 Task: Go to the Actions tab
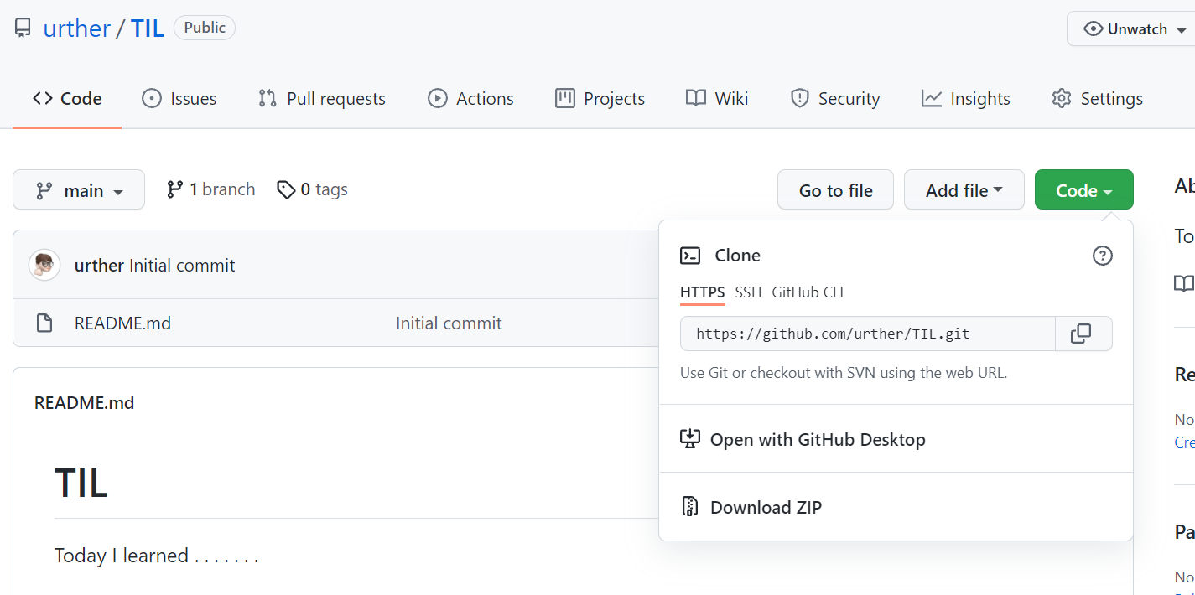[470, 98]
